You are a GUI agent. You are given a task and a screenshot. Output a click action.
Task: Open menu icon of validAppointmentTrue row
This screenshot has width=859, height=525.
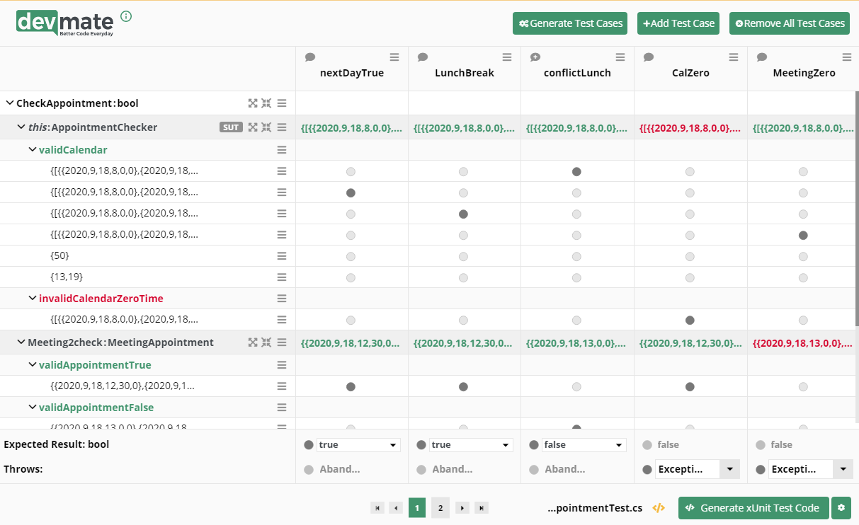[282, 365]
